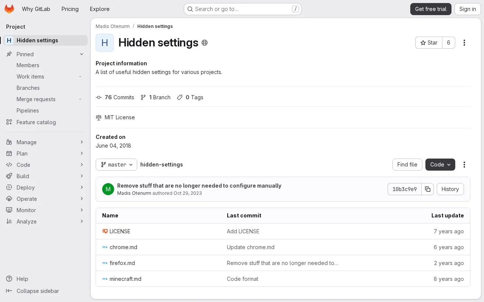Open Merge requests in sidebar
484x302 pixels.
45,99
